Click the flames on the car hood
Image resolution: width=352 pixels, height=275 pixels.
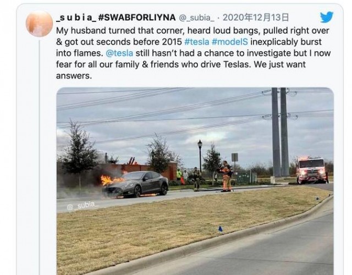[x=111, y=180]
